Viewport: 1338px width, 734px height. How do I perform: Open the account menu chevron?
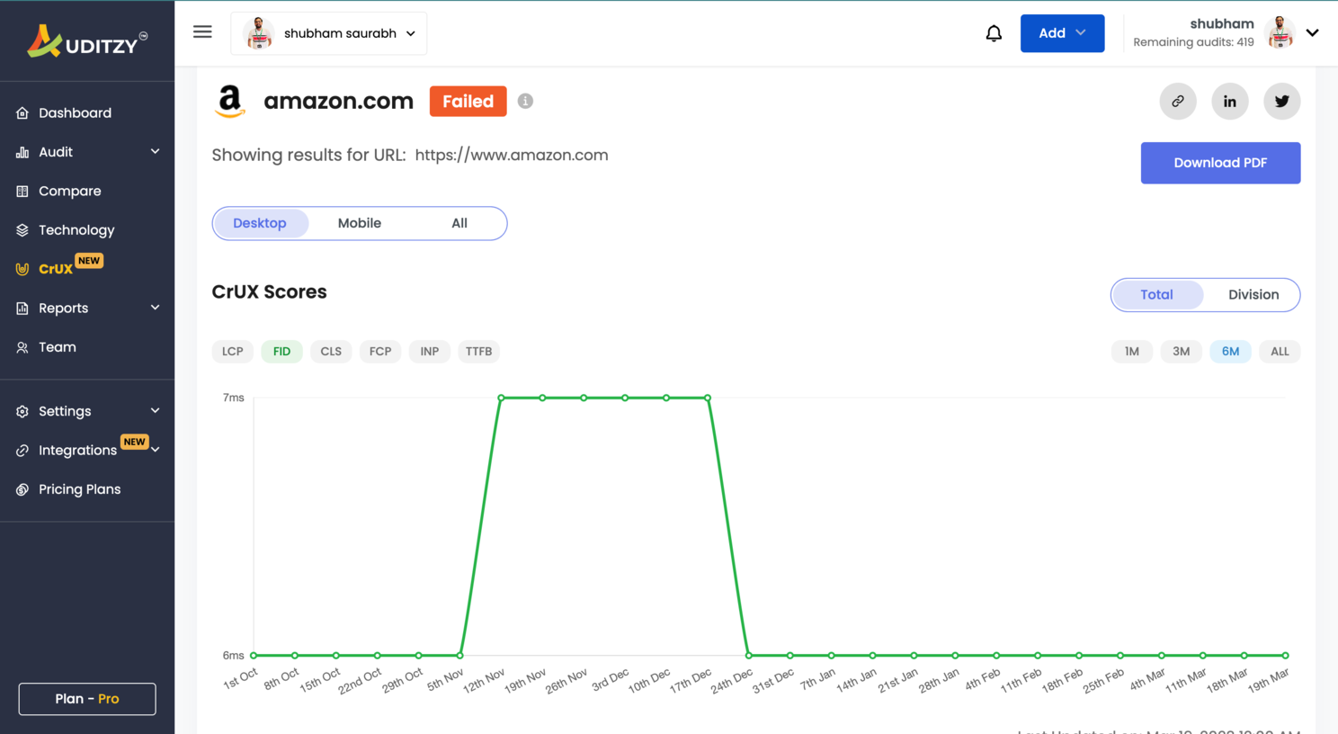[x=1313, y=32]
